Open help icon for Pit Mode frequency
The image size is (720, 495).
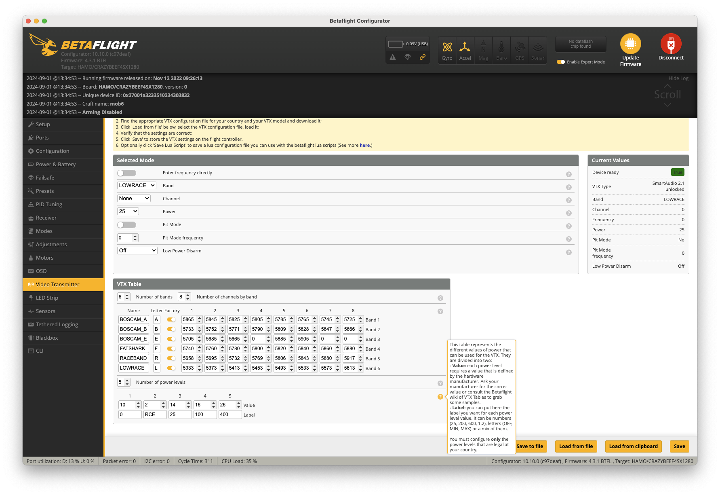[x=569, y=239]
